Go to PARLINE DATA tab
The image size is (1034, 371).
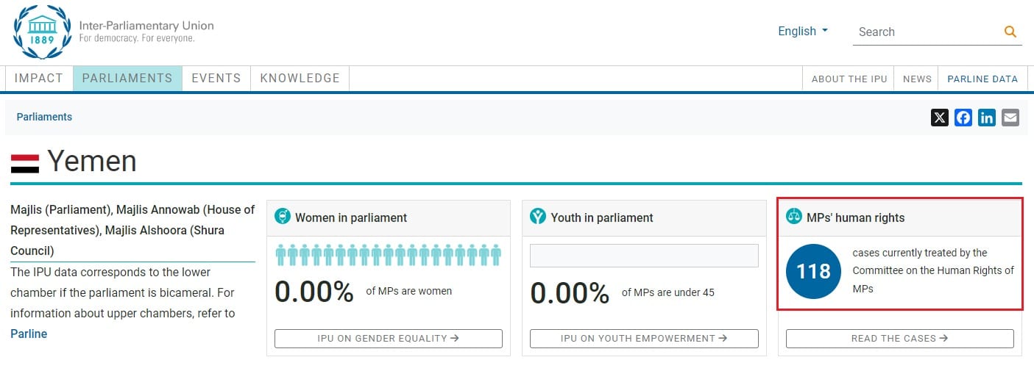pyautogui.click(x=982, y=79)
